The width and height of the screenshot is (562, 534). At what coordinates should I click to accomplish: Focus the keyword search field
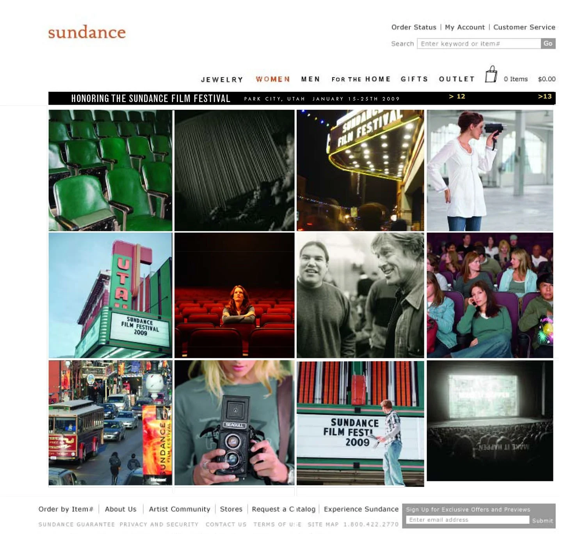tap(479, 44)
